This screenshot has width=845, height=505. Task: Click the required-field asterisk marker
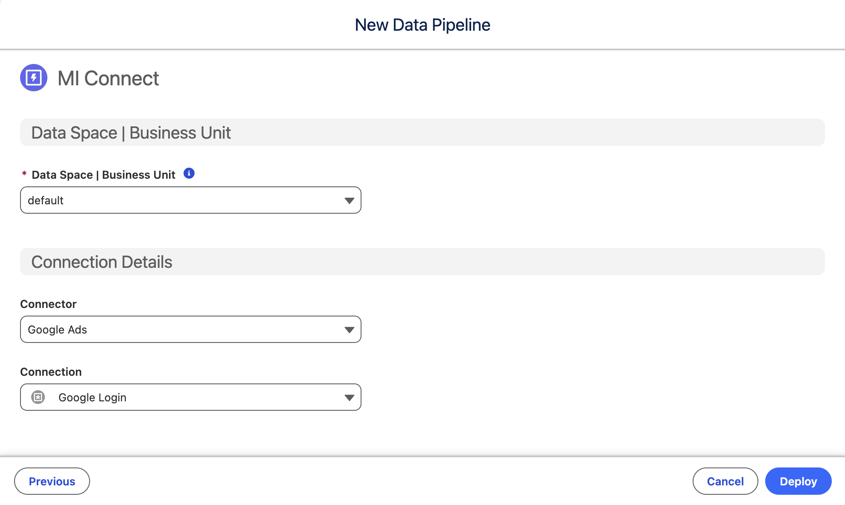(24, 174)
